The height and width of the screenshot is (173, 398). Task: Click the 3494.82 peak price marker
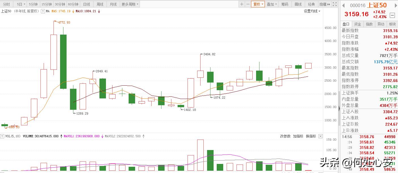tap(209, 54)
